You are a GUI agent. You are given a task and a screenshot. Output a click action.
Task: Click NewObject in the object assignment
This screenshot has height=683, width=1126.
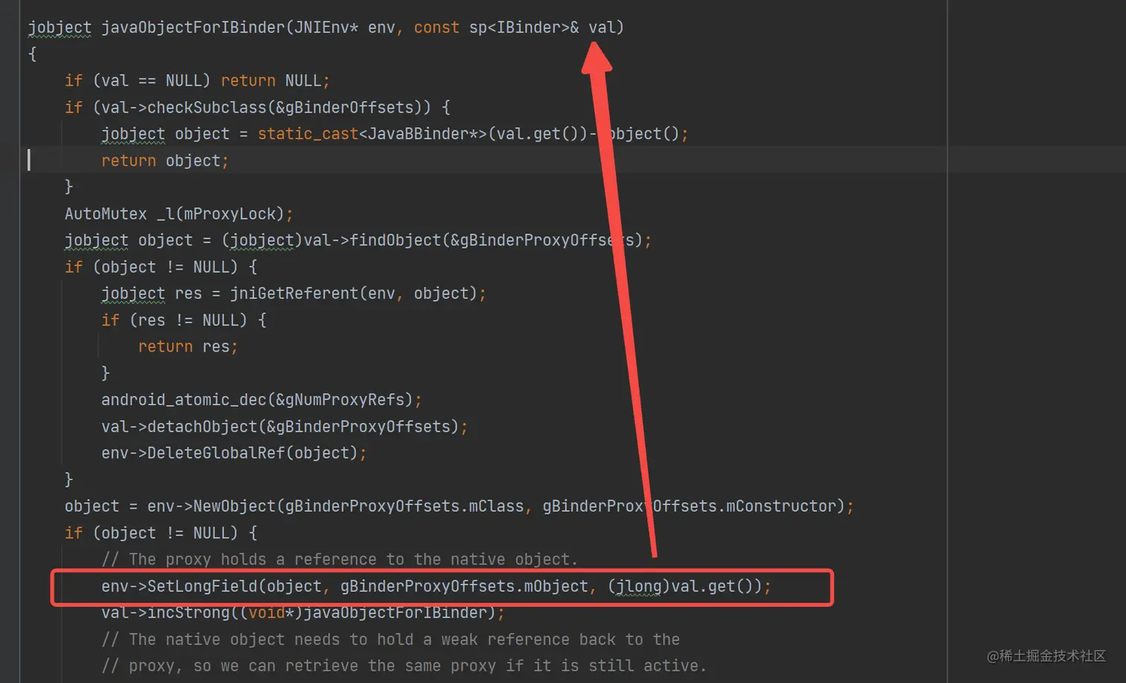click(235, 506)
